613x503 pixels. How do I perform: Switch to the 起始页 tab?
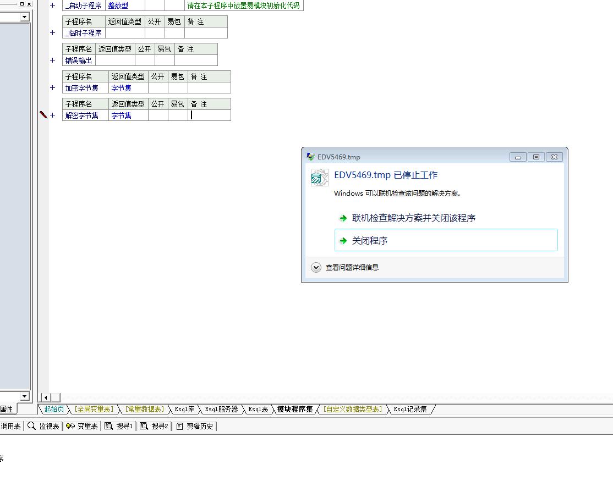[54, 409]
